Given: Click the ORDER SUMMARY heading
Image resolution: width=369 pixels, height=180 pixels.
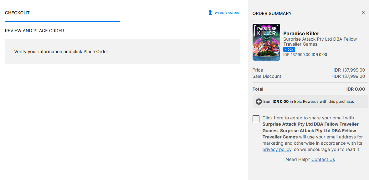Looking at the screenshot, I should coord(272,13).
